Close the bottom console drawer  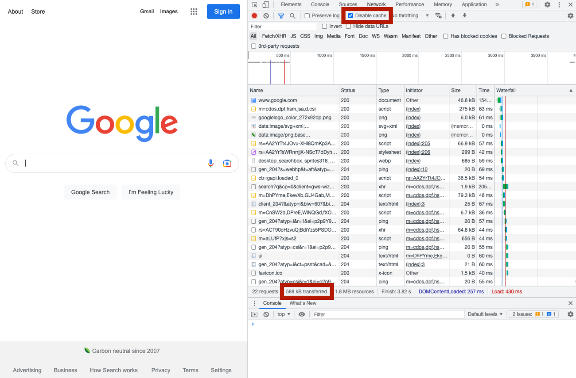pos(570,303)
